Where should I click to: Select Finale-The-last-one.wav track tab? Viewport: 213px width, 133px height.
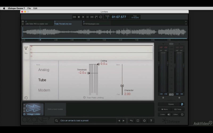(x=68, y=23)
